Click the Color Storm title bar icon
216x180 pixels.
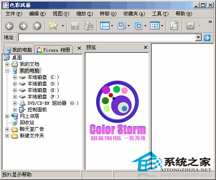(x=6, y=5)
